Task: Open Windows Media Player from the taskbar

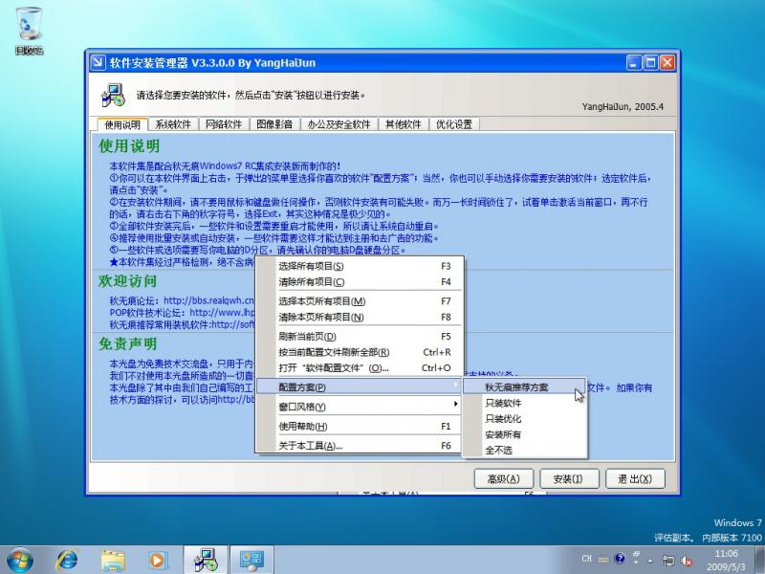Action: click(x=158, y=558)
